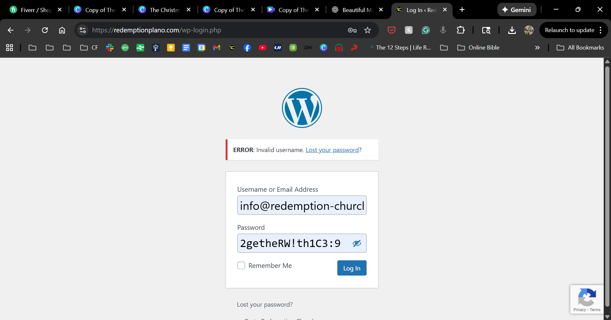Click the Log In button

click(352, 268)
